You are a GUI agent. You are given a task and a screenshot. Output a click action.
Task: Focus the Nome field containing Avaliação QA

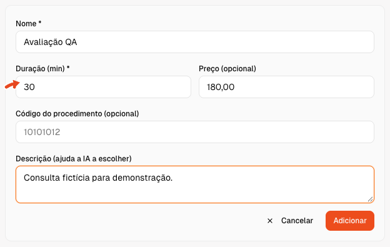[195, 42]
